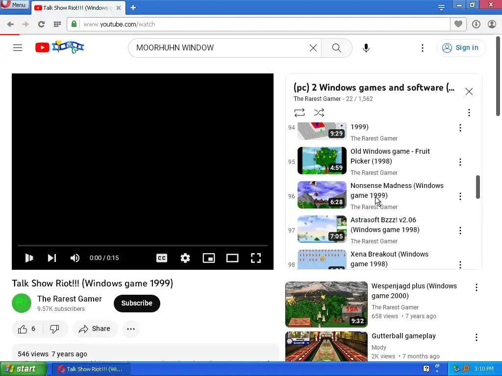This screenshot has width=502, height=376.
Task: Open more actions below video
Action: (x=131, y=329)
